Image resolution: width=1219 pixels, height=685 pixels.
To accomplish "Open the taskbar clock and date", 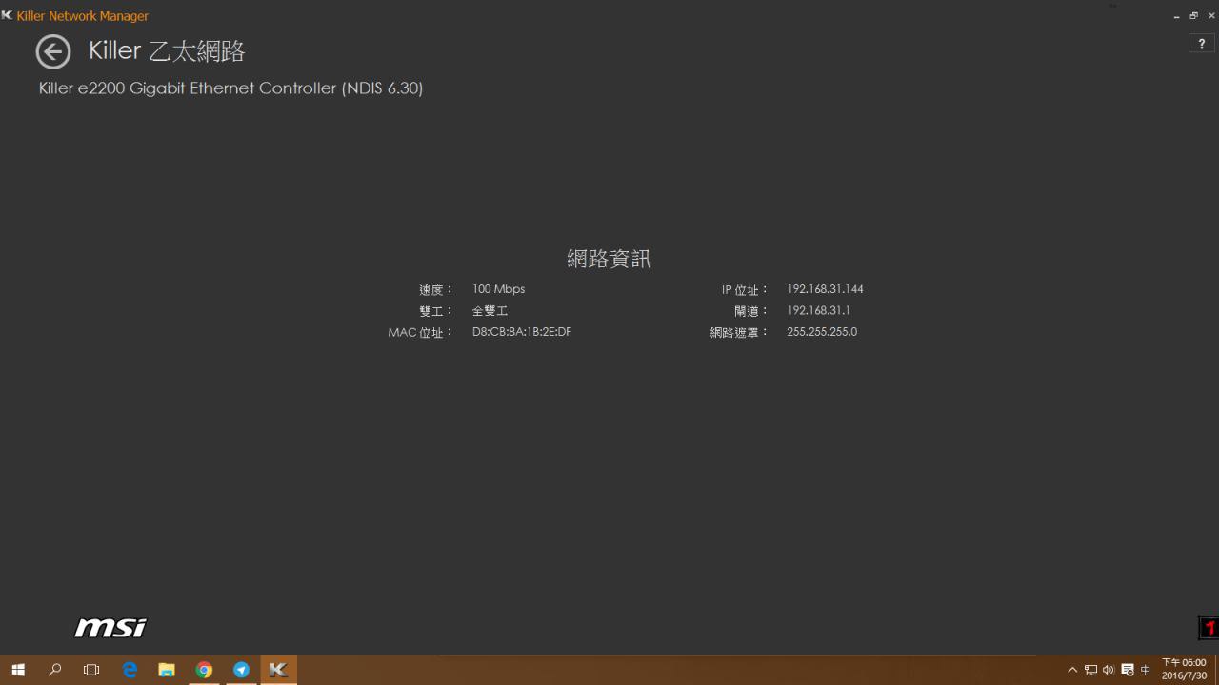I will click(1184, 669).
